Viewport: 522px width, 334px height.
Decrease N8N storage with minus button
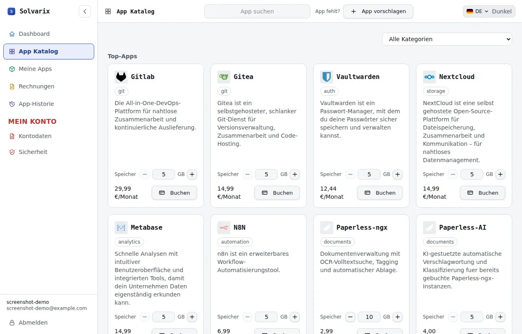point(248,317)
